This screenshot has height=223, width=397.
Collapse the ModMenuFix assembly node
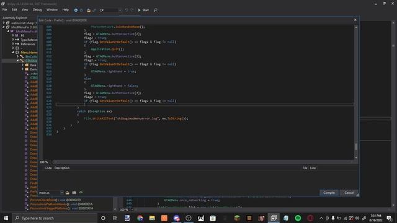click(x=4, y=27)
